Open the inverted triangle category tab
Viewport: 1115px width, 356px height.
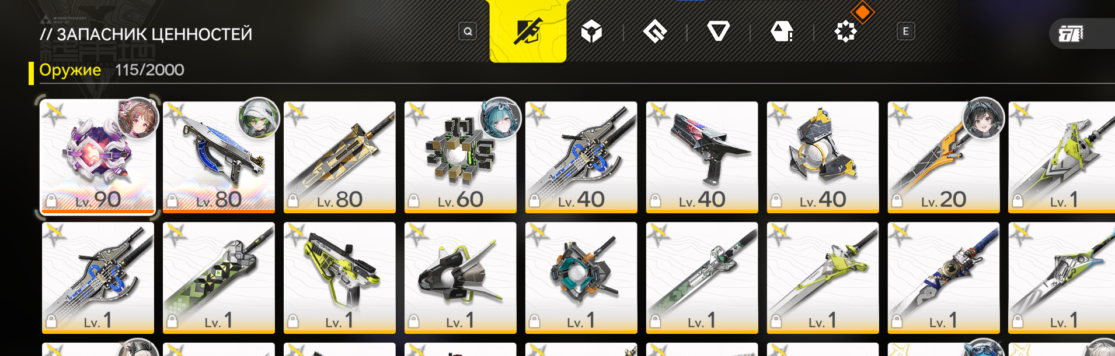pyautogui.click(x=718, y=31)
